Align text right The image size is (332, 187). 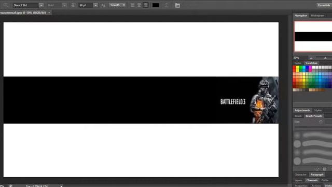click(x=145, y=5)
